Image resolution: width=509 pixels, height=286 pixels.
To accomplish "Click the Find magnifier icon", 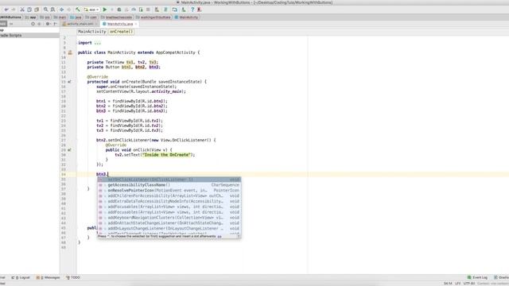I will click(46, 10).
